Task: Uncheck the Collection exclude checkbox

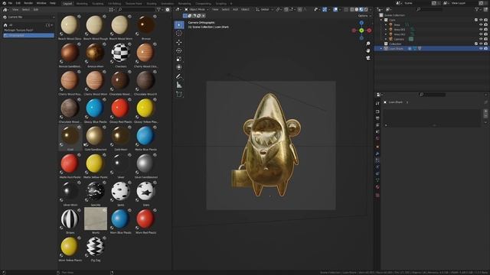Action: point(476,44)
